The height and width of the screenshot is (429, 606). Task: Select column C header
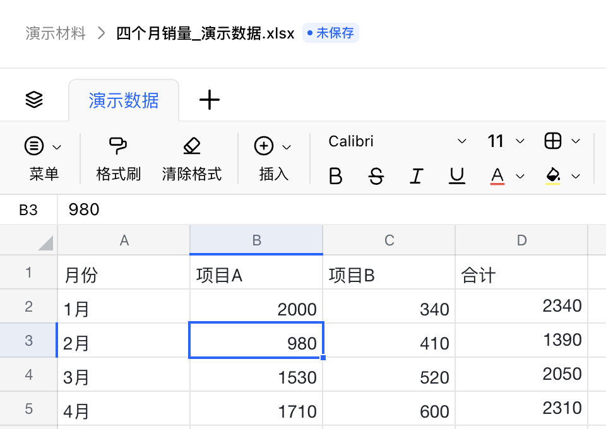pos(389,240)
